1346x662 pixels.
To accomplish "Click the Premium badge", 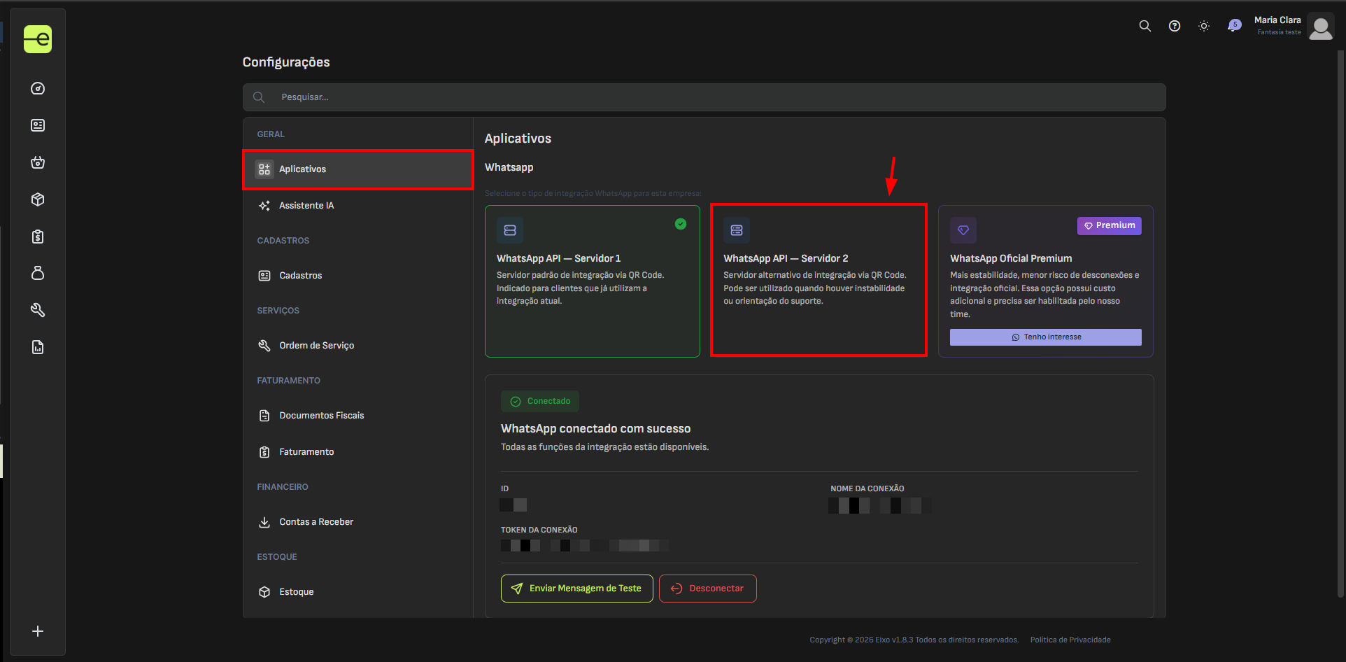I will [1110, 225].
